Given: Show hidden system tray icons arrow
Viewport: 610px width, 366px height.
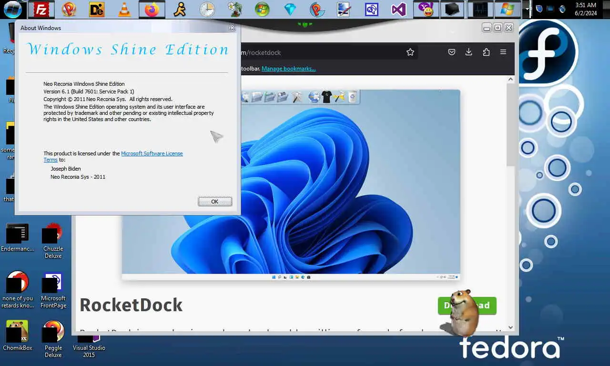Looking at the screenshot, I should tap(527, 9).
